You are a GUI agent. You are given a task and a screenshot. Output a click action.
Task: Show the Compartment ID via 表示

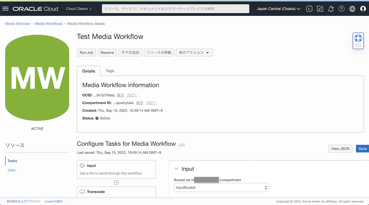[140, 103]
